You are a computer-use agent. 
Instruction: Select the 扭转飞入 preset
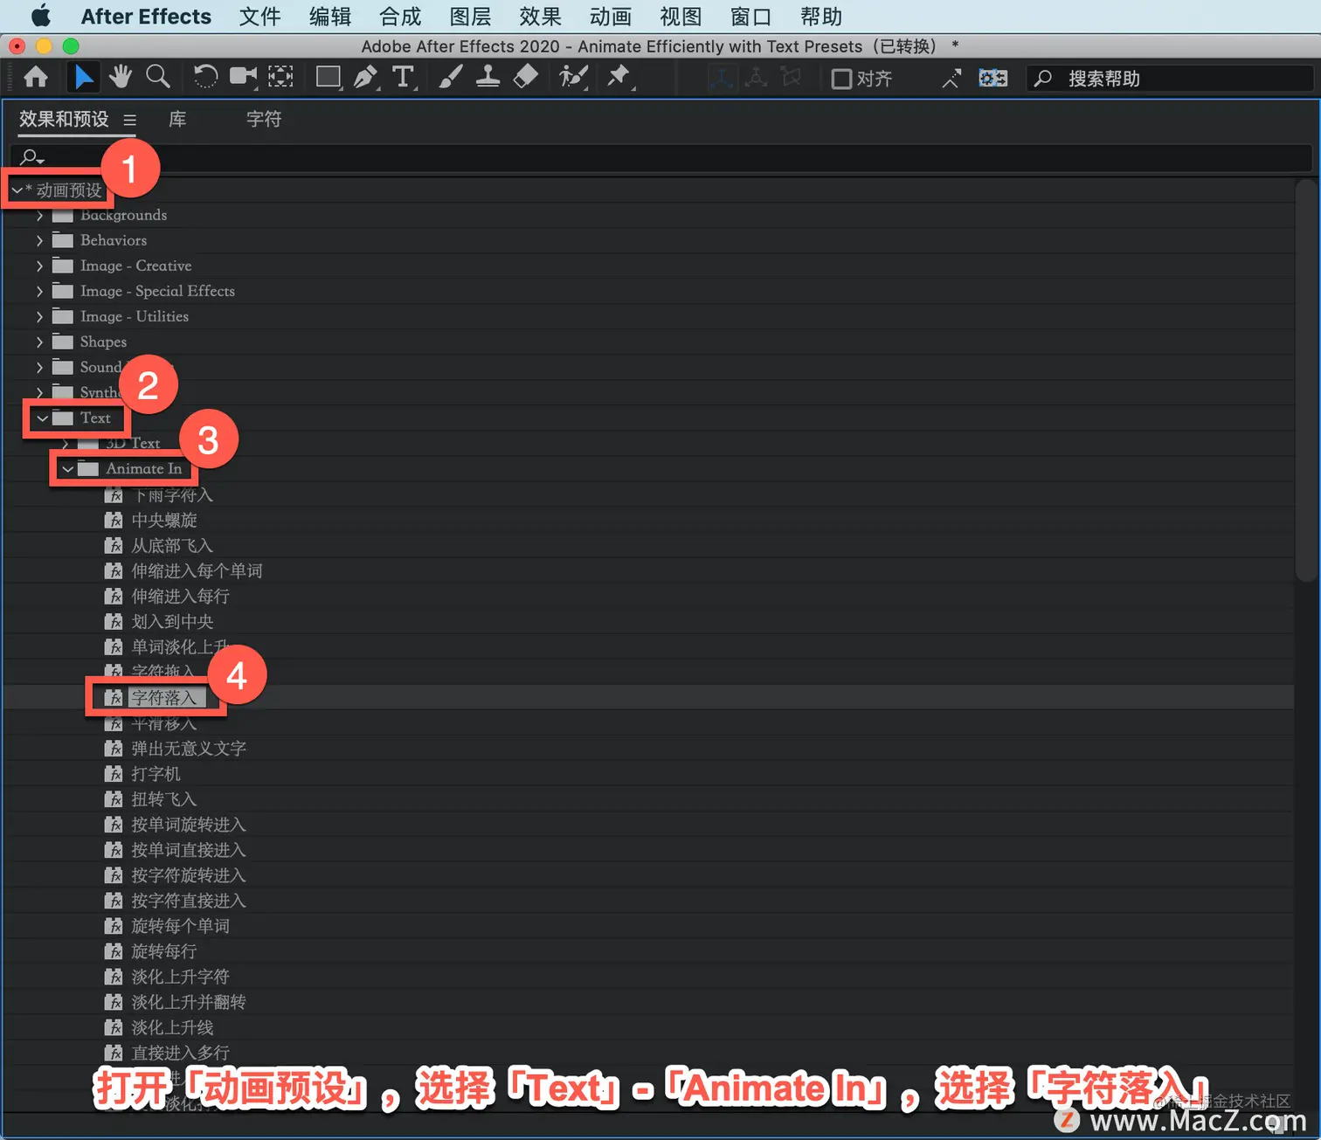click(x=164, y=799)
